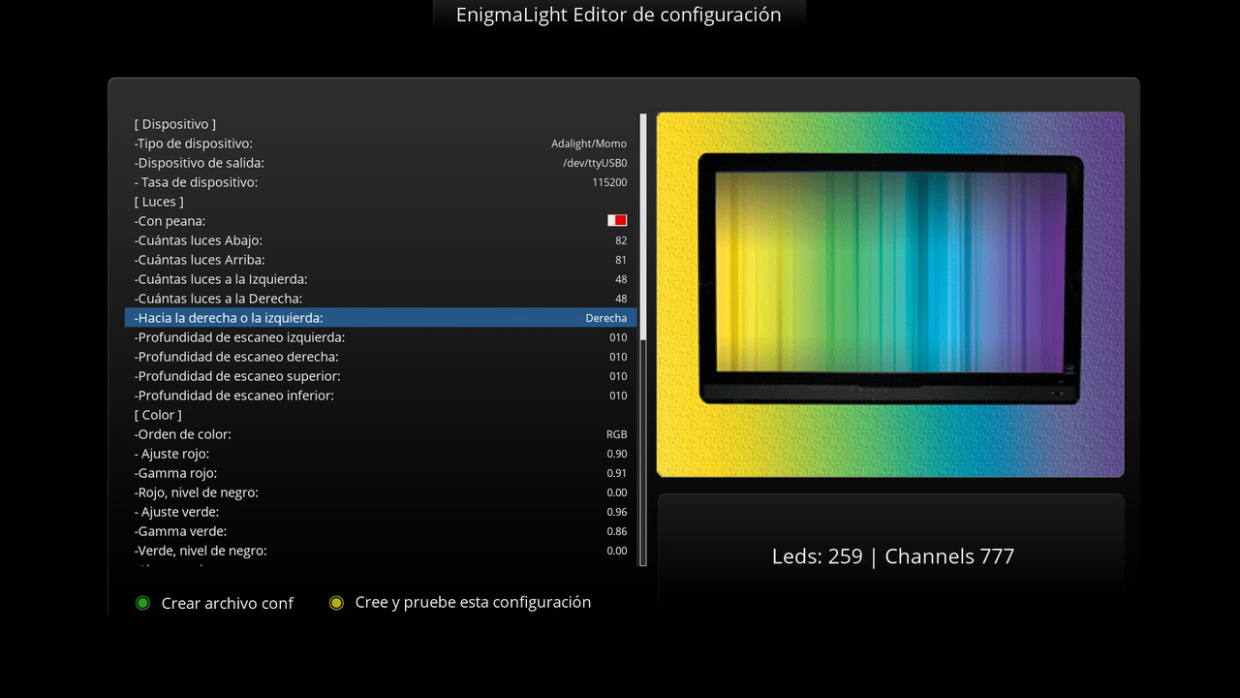Select Profundidad de escaneo izquierda row
This screenshot has height=698, width=1240.
coord(381,337)
